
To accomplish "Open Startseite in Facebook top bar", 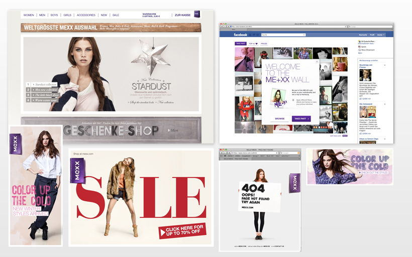I will click(363, 35).
